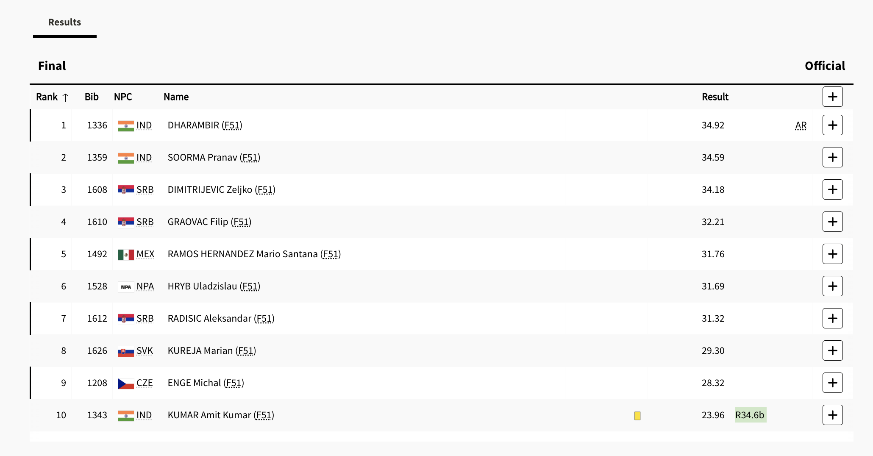The width and height of the screenshot is (873, 456).
Task: Expand RAMOS HERNANDEZ result details
Action: (832, 254)
